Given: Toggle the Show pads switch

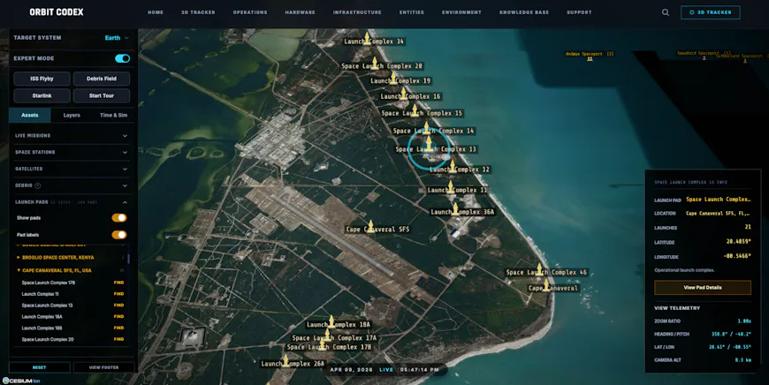Looking at the screenshot, I should pyautogui.click(x=119, y=217).
